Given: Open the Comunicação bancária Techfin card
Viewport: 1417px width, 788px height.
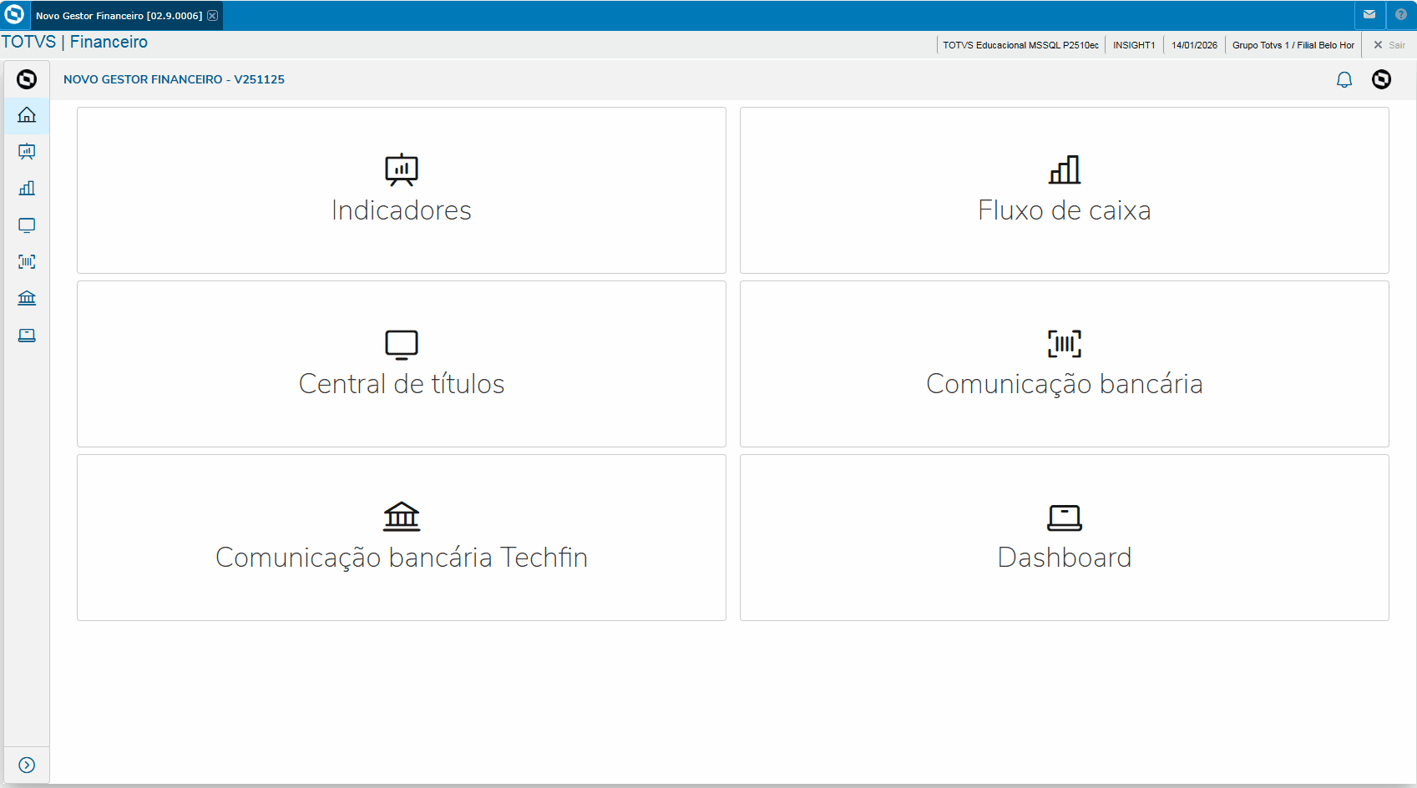Looking at the screenshot, I should pyautogui.click(x=402, y=538).
